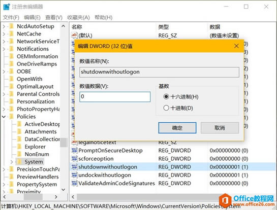Open the 帮助(H) menu
277x210 pixels.
(104, 17)
